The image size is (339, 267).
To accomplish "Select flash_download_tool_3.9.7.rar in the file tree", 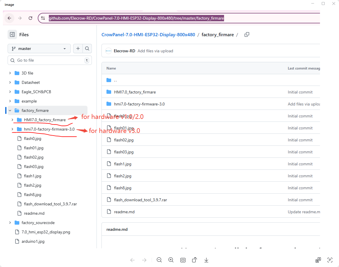I will pos(50,204).
